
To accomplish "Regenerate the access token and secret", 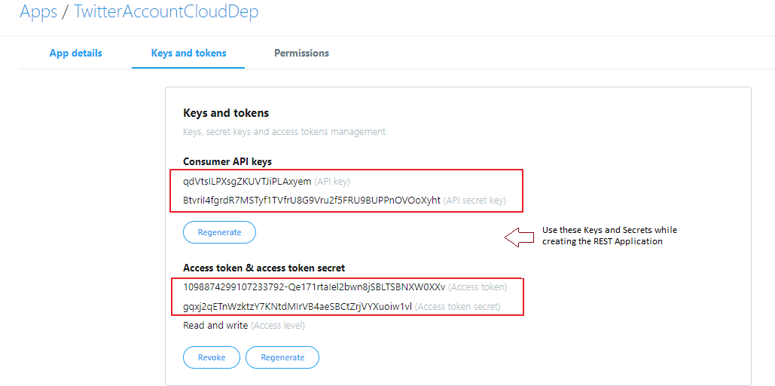I will (282, 357).
